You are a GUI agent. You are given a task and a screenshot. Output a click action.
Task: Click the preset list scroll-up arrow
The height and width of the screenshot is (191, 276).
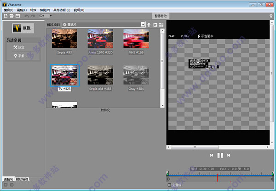click(162, 31)
